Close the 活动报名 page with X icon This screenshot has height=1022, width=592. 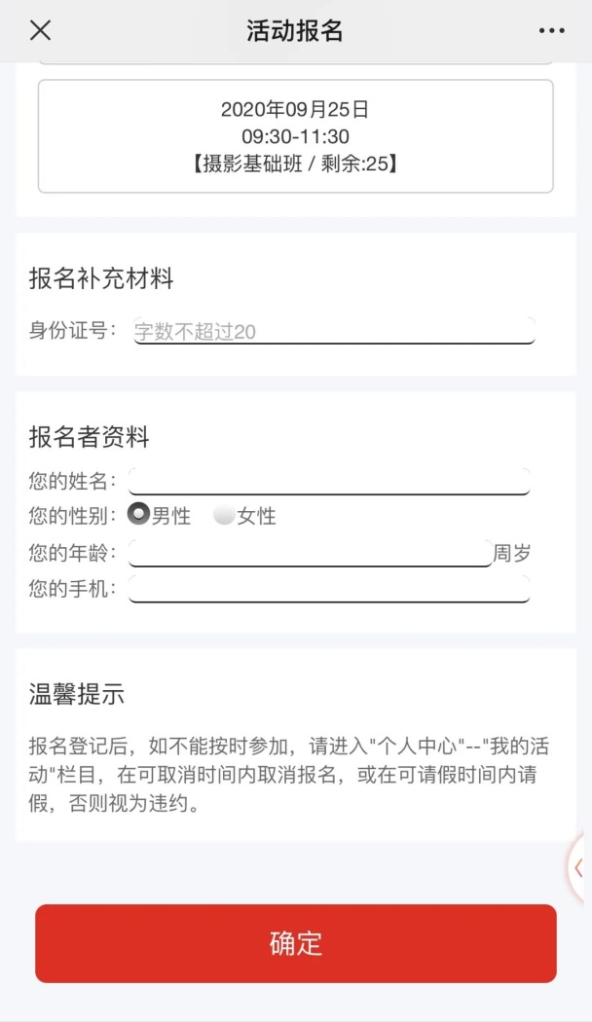(x=41, y=30)
